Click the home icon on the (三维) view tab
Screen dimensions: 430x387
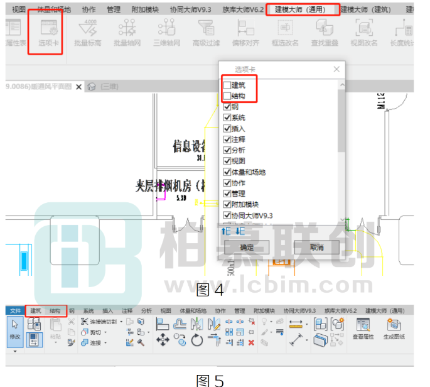pos(92,87)
